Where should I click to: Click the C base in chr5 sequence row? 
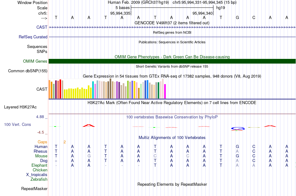(254, 17)
